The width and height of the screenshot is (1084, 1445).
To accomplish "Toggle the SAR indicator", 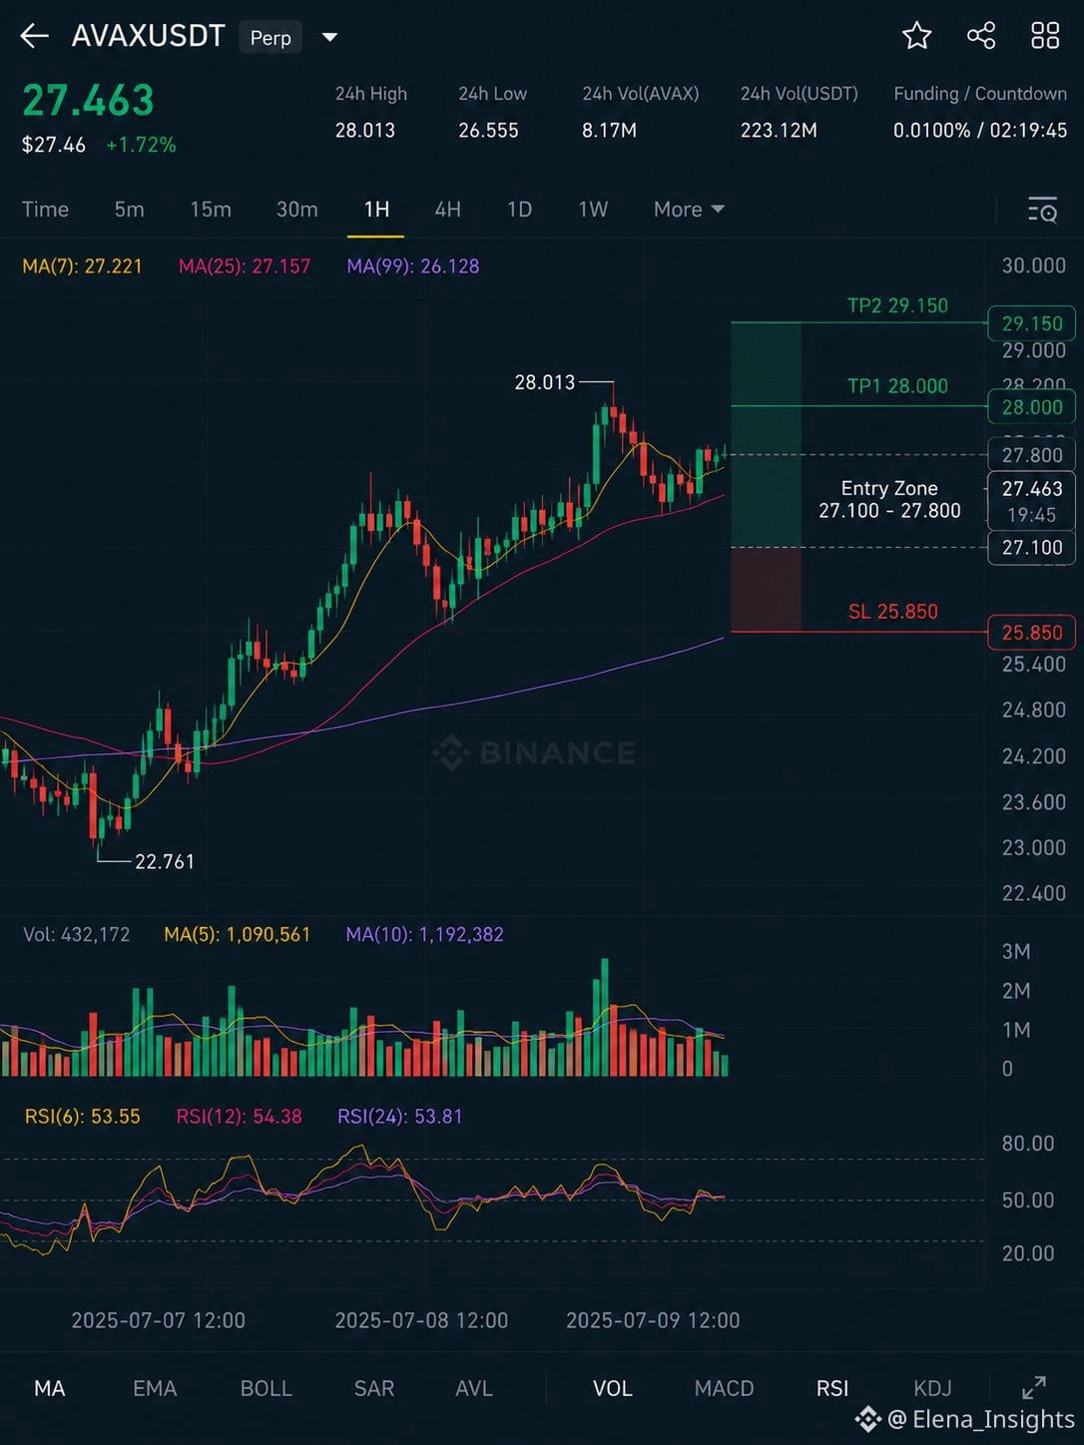I will pos(374,1388).
